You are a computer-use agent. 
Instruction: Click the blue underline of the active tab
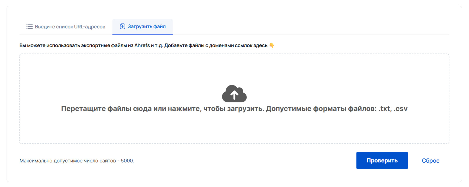pos(142,34)
